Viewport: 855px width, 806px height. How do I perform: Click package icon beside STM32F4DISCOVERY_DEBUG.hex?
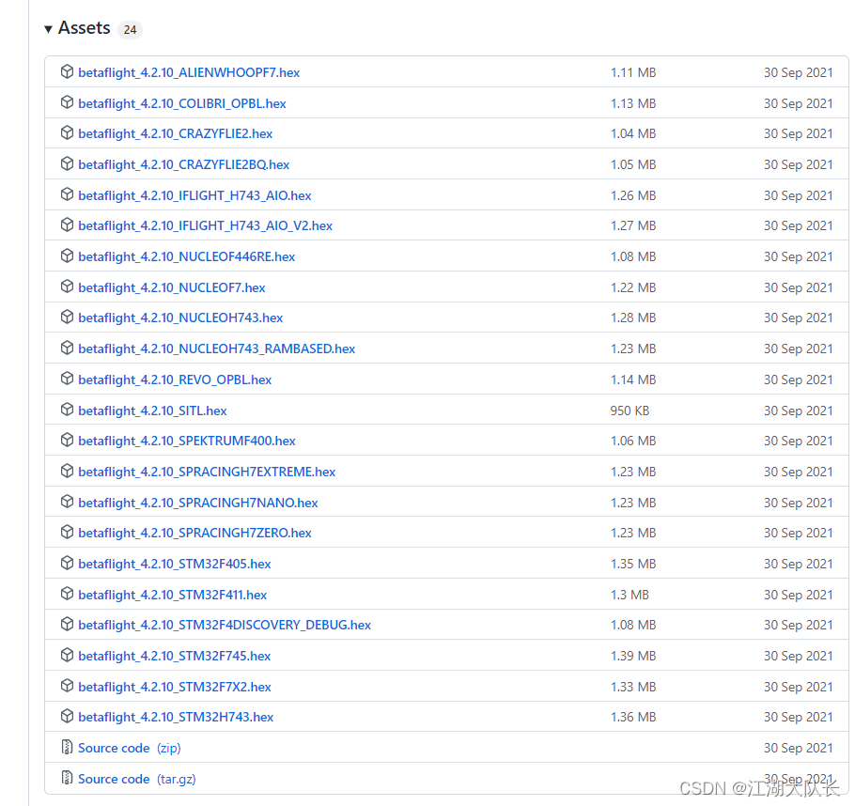click(x=67, y=624)
